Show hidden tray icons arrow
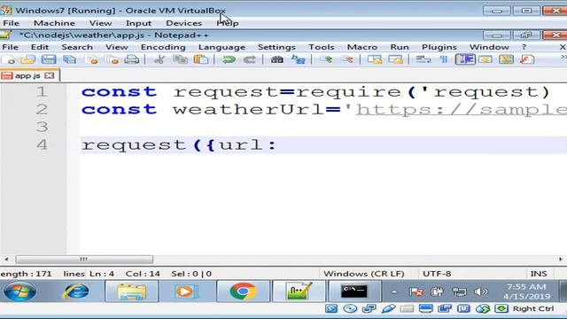The height and width of the screenshot is (319, 567). [x=394, y=292]
